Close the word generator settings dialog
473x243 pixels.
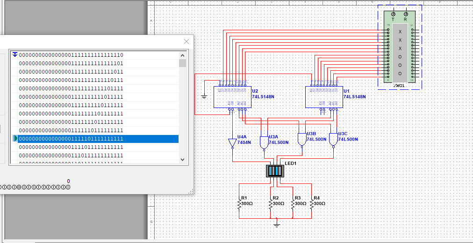[x=186, y=41]
